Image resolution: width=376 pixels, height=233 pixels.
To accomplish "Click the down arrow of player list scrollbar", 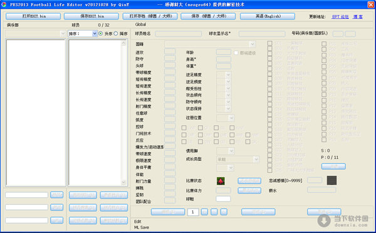I will click(x=123, y=182).
